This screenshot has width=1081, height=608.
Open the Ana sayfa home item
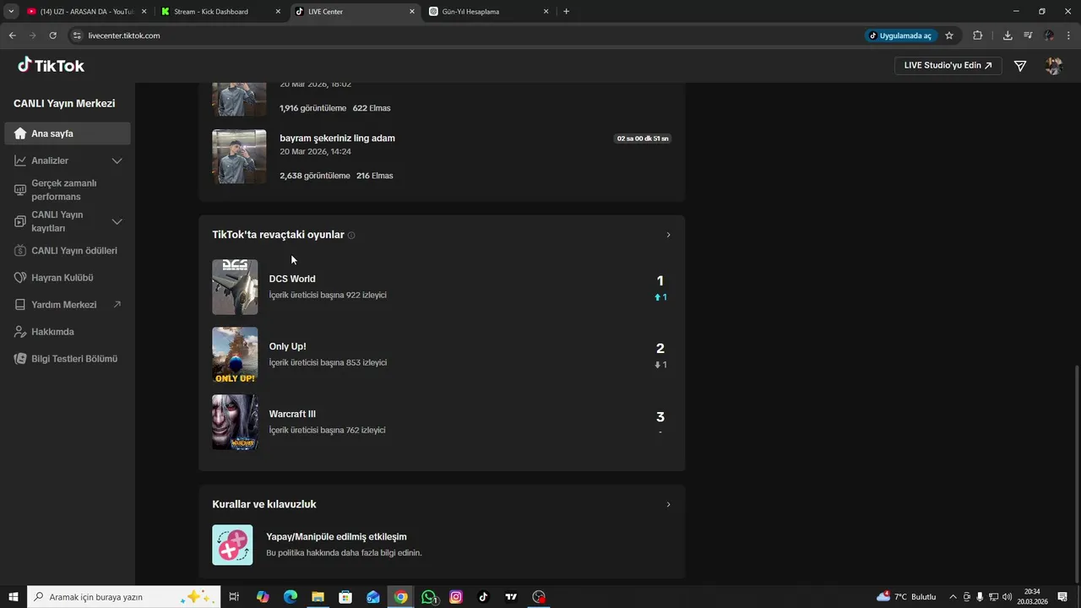(x=68, y=133)
